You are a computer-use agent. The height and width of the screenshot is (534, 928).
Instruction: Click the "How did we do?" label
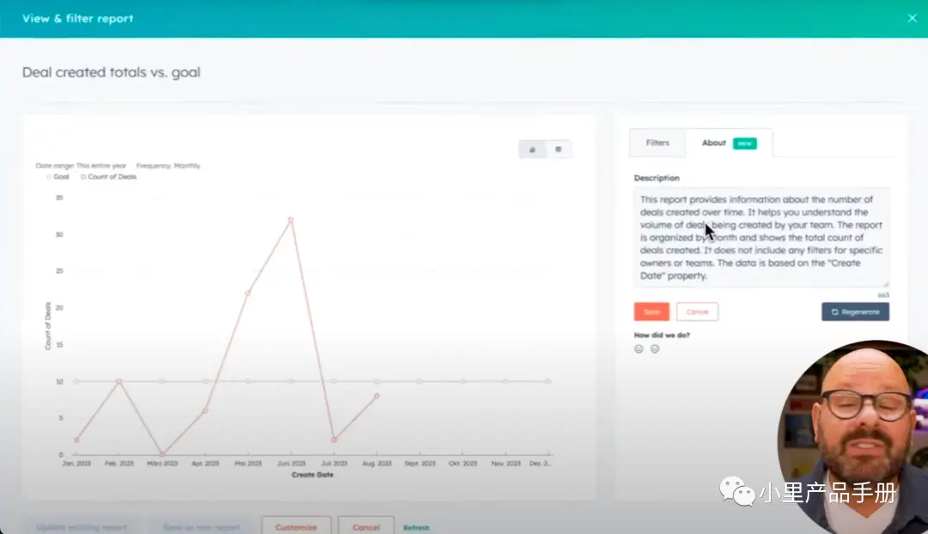click(662, 336)
